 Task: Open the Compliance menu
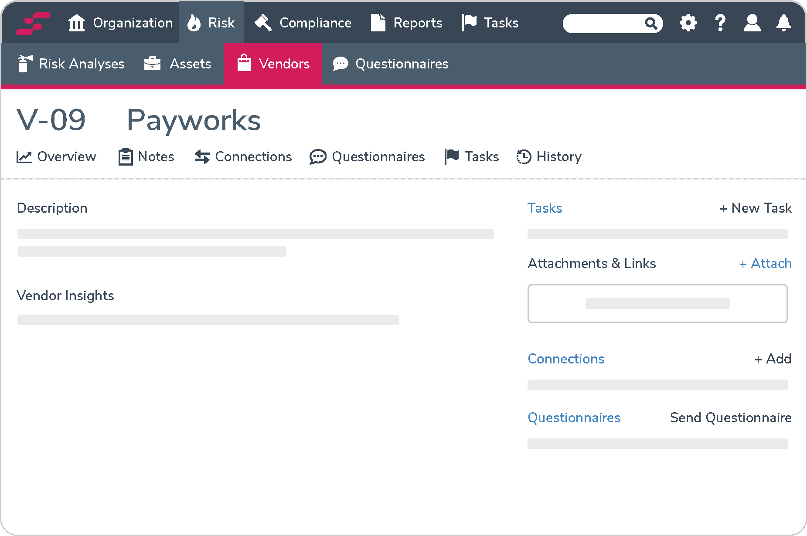303,23
